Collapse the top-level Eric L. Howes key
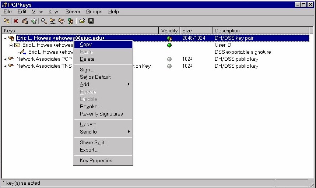 tap(6, 38)
